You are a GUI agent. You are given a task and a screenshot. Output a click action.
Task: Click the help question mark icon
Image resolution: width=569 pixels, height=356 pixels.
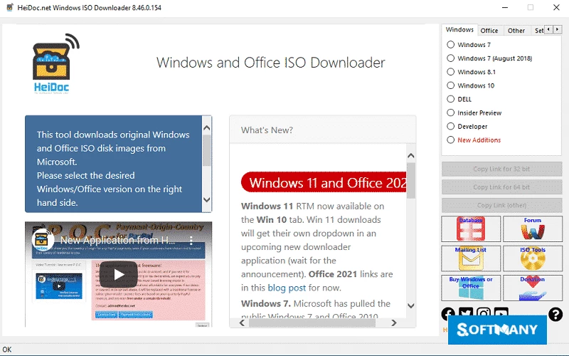pyautogui.click(x=555, y=314)
